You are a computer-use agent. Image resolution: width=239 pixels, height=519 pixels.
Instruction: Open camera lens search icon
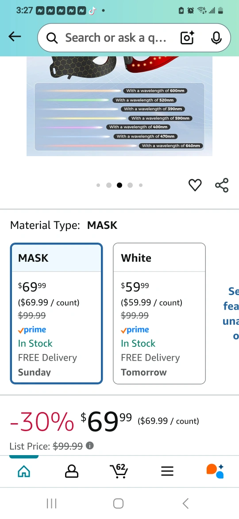188,38
